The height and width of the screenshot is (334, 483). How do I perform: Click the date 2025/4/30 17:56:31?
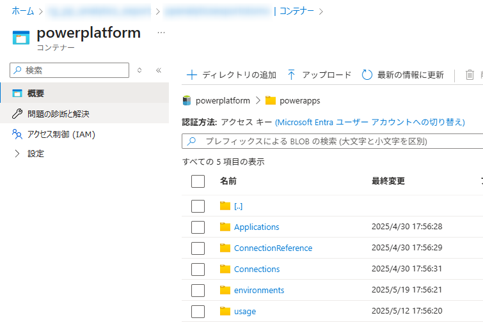(x=407, y=268)
